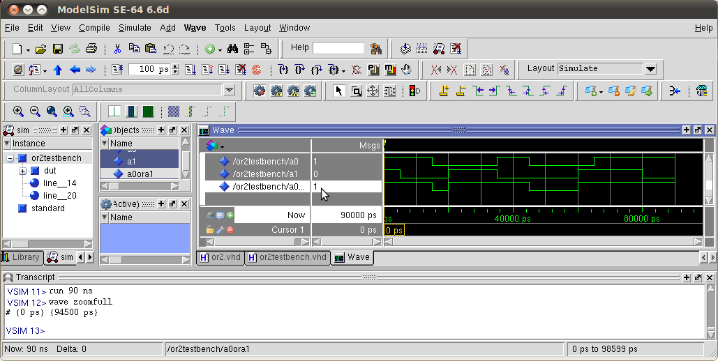Click the Continue Run icon
The width and height of the screenshot is (718, 361).
tap(207, 70)
